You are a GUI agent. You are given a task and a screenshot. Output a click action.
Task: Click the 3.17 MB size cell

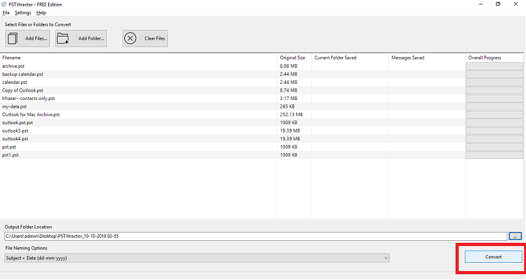[288, 98]
